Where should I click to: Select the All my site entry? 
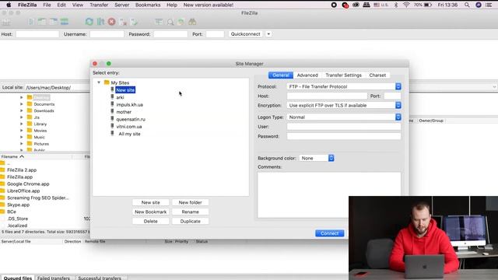129,134
